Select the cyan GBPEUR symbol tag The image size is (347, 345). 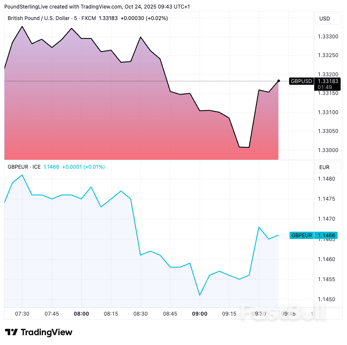point(301,235)
